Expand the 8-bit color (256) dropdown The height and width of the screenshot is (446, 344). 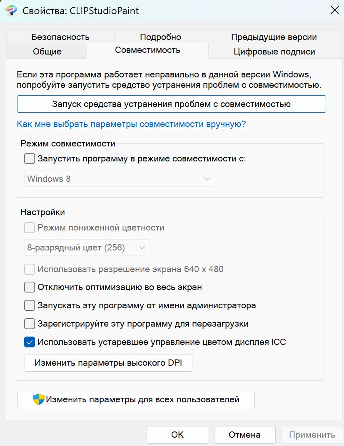(87, 248)
